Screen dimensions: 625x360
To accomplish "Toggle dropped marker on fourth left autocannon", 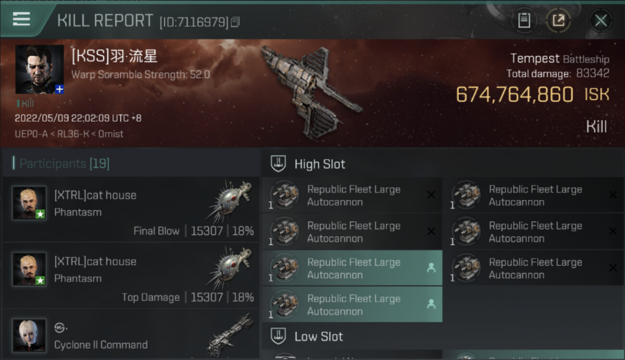I will click(431, 304).
